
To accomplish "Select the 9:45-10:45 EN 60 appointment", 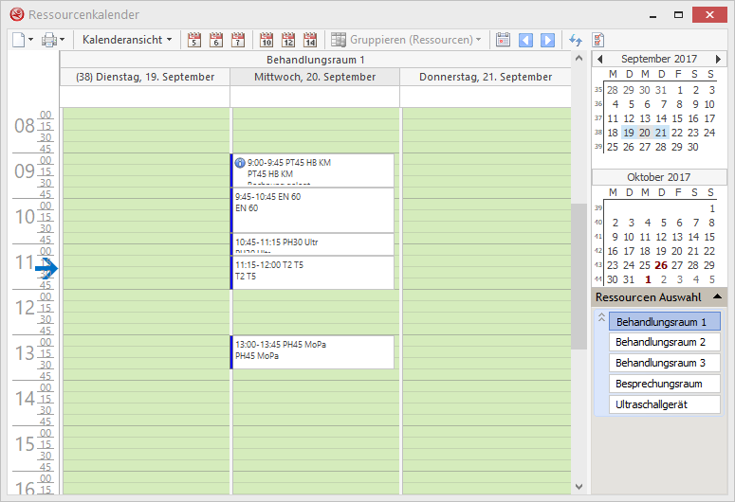I will point(313,209).
